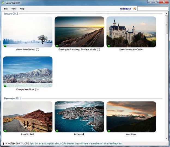Click the Tip text in the status bar
170x147 pixels.
(x=76, y=143)
